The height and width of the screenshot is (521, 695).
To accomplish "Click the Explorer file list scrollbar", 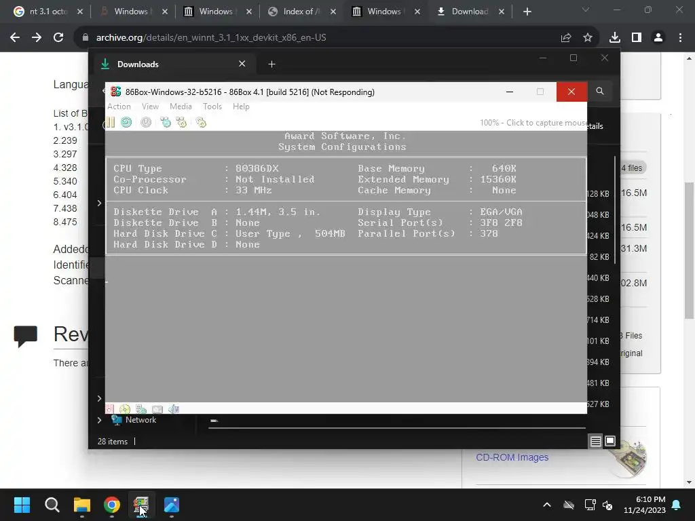I will coord(615,210).
